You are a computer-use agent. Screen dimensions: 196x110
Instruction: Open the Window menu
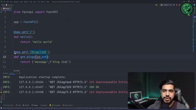click(43, 2)
